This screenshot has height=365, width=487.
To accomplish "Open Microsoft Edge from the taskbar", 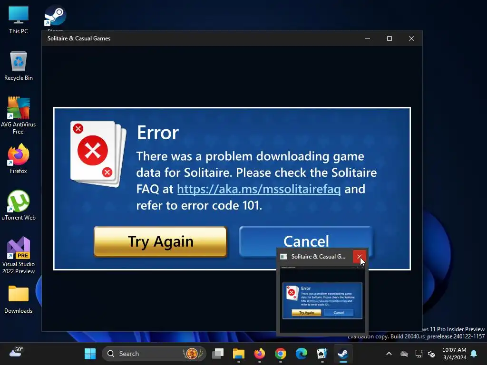I will point(301,354).
